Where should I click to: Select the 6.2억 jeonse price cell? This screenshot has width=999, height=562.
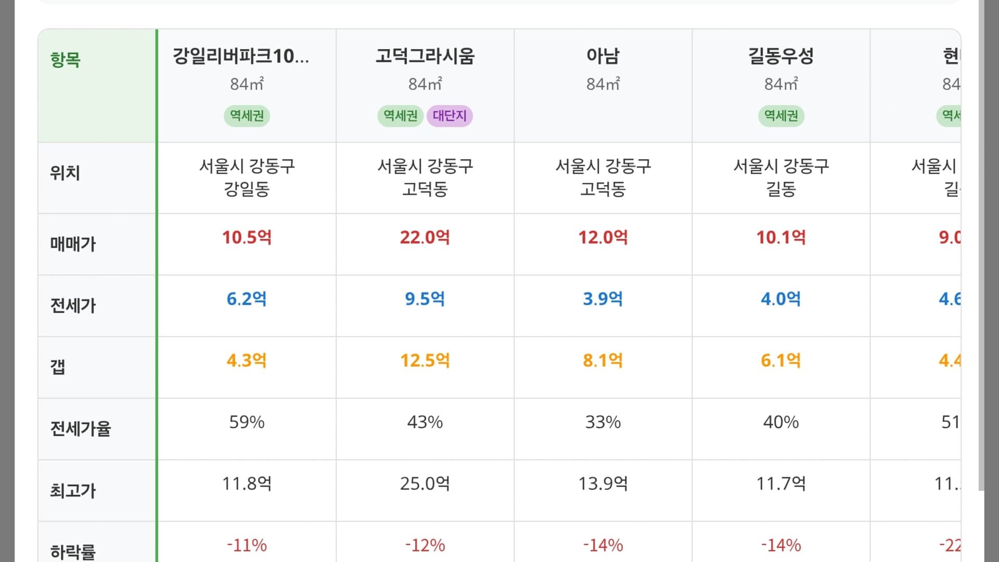click(x=247, y=299)
